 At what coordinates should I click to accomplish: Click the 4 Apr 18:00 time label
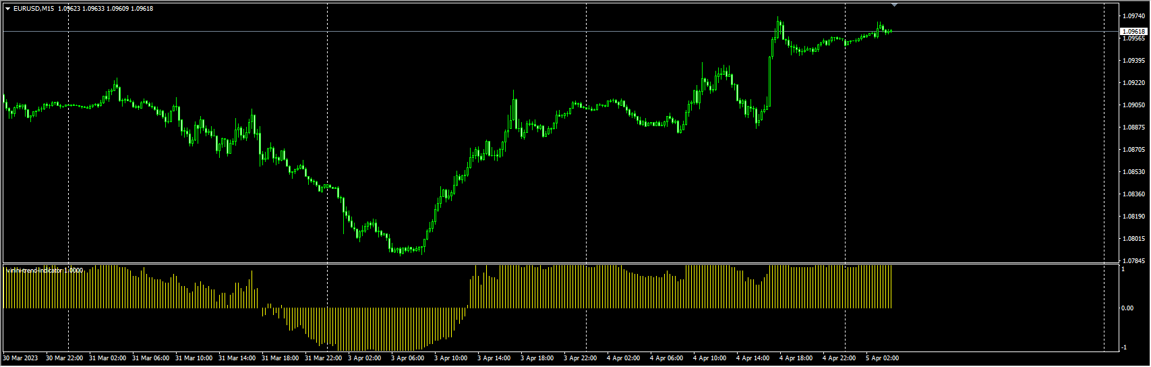(796, 358)
